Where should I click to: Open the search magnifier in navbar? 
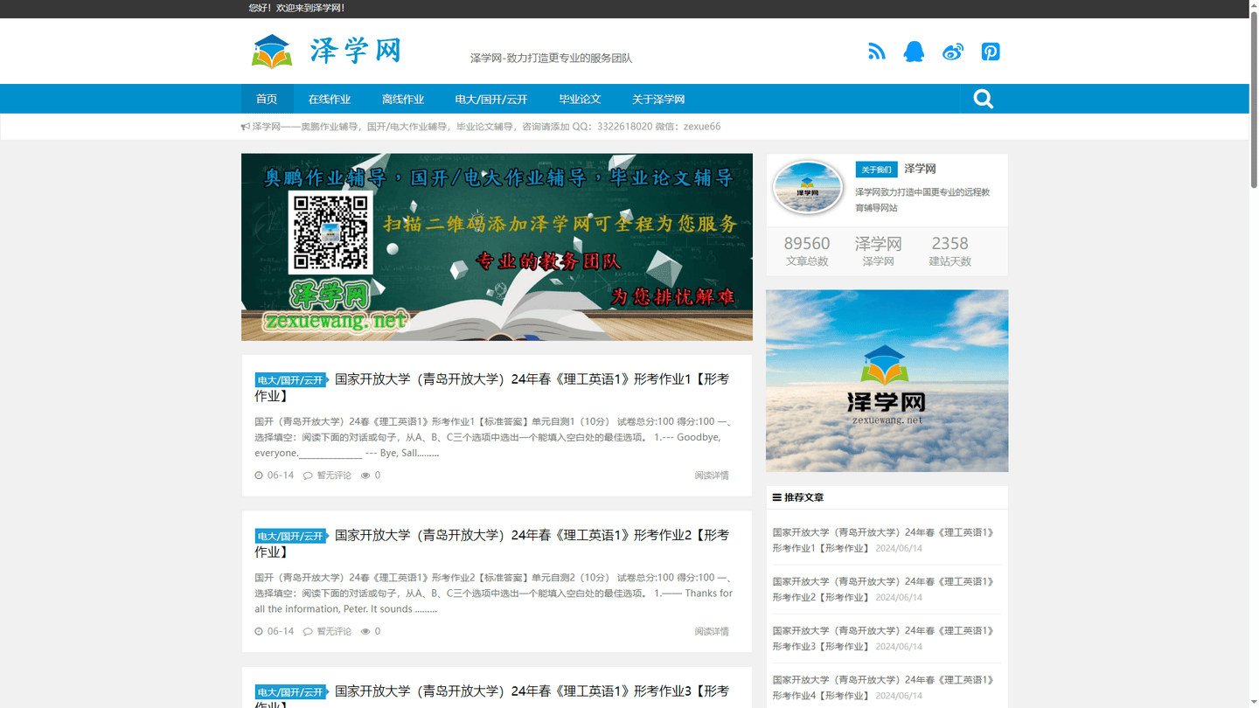click(x=984, y=99)
